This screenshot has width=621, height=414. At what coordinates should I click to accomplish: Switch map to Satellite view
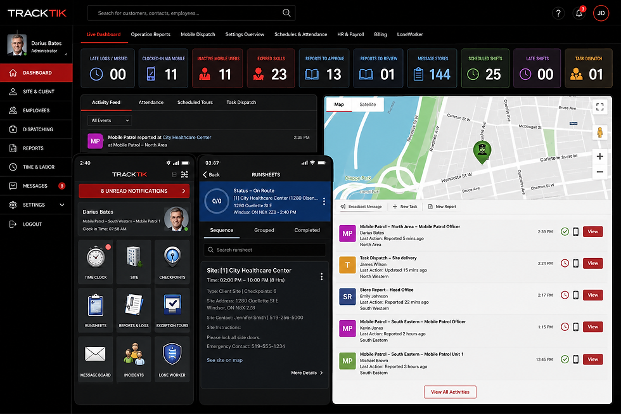tap(368, 105)
